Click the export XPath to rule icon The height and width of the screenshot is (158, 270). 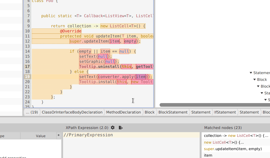pos(121,128)
